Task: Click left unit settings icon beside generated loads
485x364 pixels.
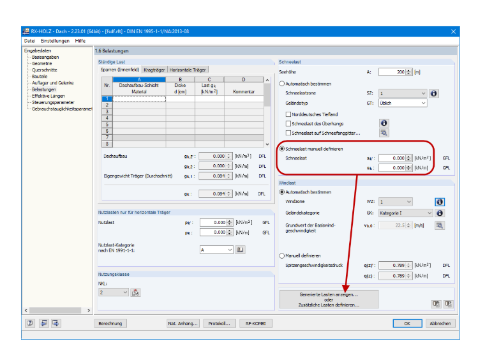Action: coord(436,304)
